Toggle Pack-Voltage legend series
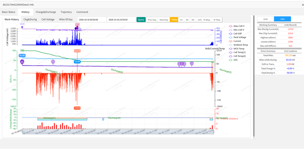This screenshot has height=150, width=304. 237,37
